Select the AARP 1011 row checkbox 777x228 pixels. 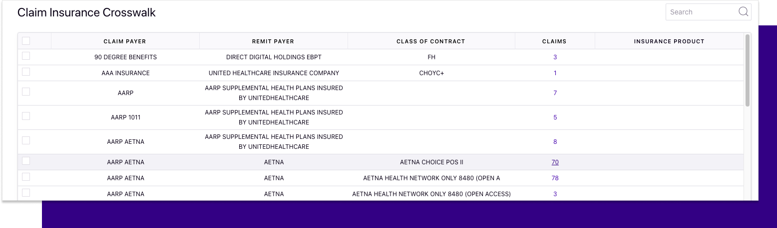pyautogui.click(x=26, y=116)
